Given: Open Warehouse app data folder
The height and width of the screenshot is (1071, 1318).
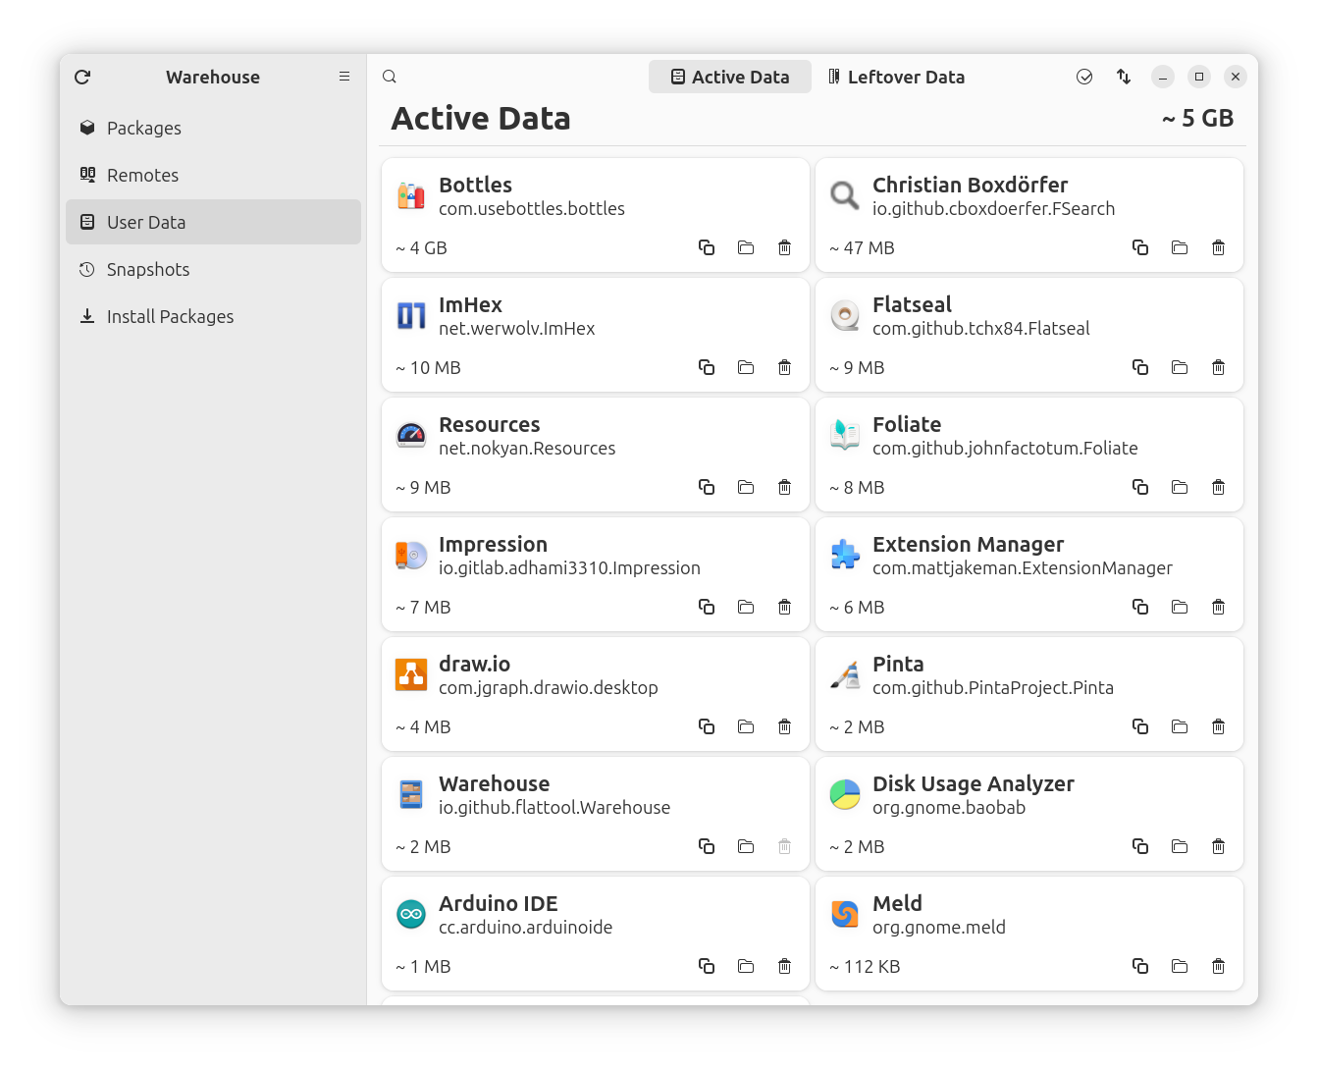Looking at the screenshot, I should click(x=746, y=846).
